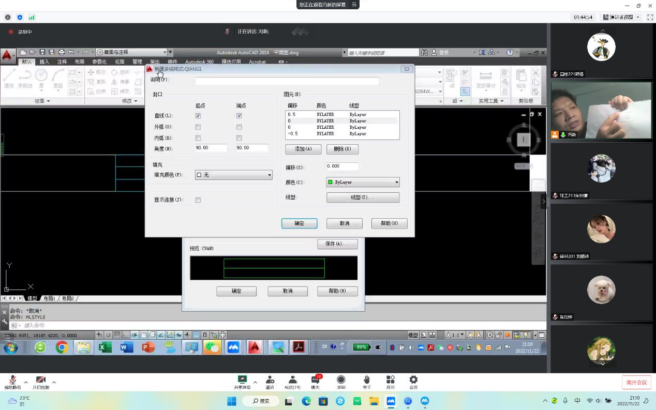This screenshot has width=656, height=410.
Task: Switch to the Insert (插入) ribbon tab
Action: (x=44, y=62)
